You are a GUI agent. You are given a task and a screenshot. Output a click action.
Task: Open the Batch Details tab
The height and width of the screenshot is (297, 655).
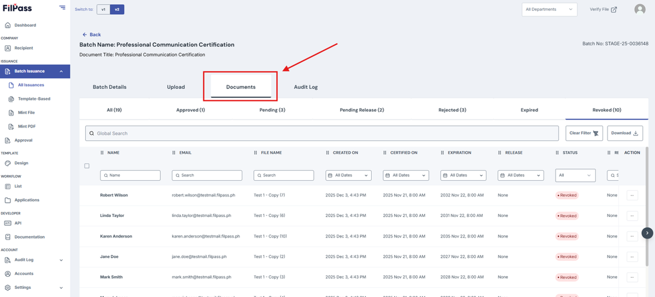click(110, 87)
